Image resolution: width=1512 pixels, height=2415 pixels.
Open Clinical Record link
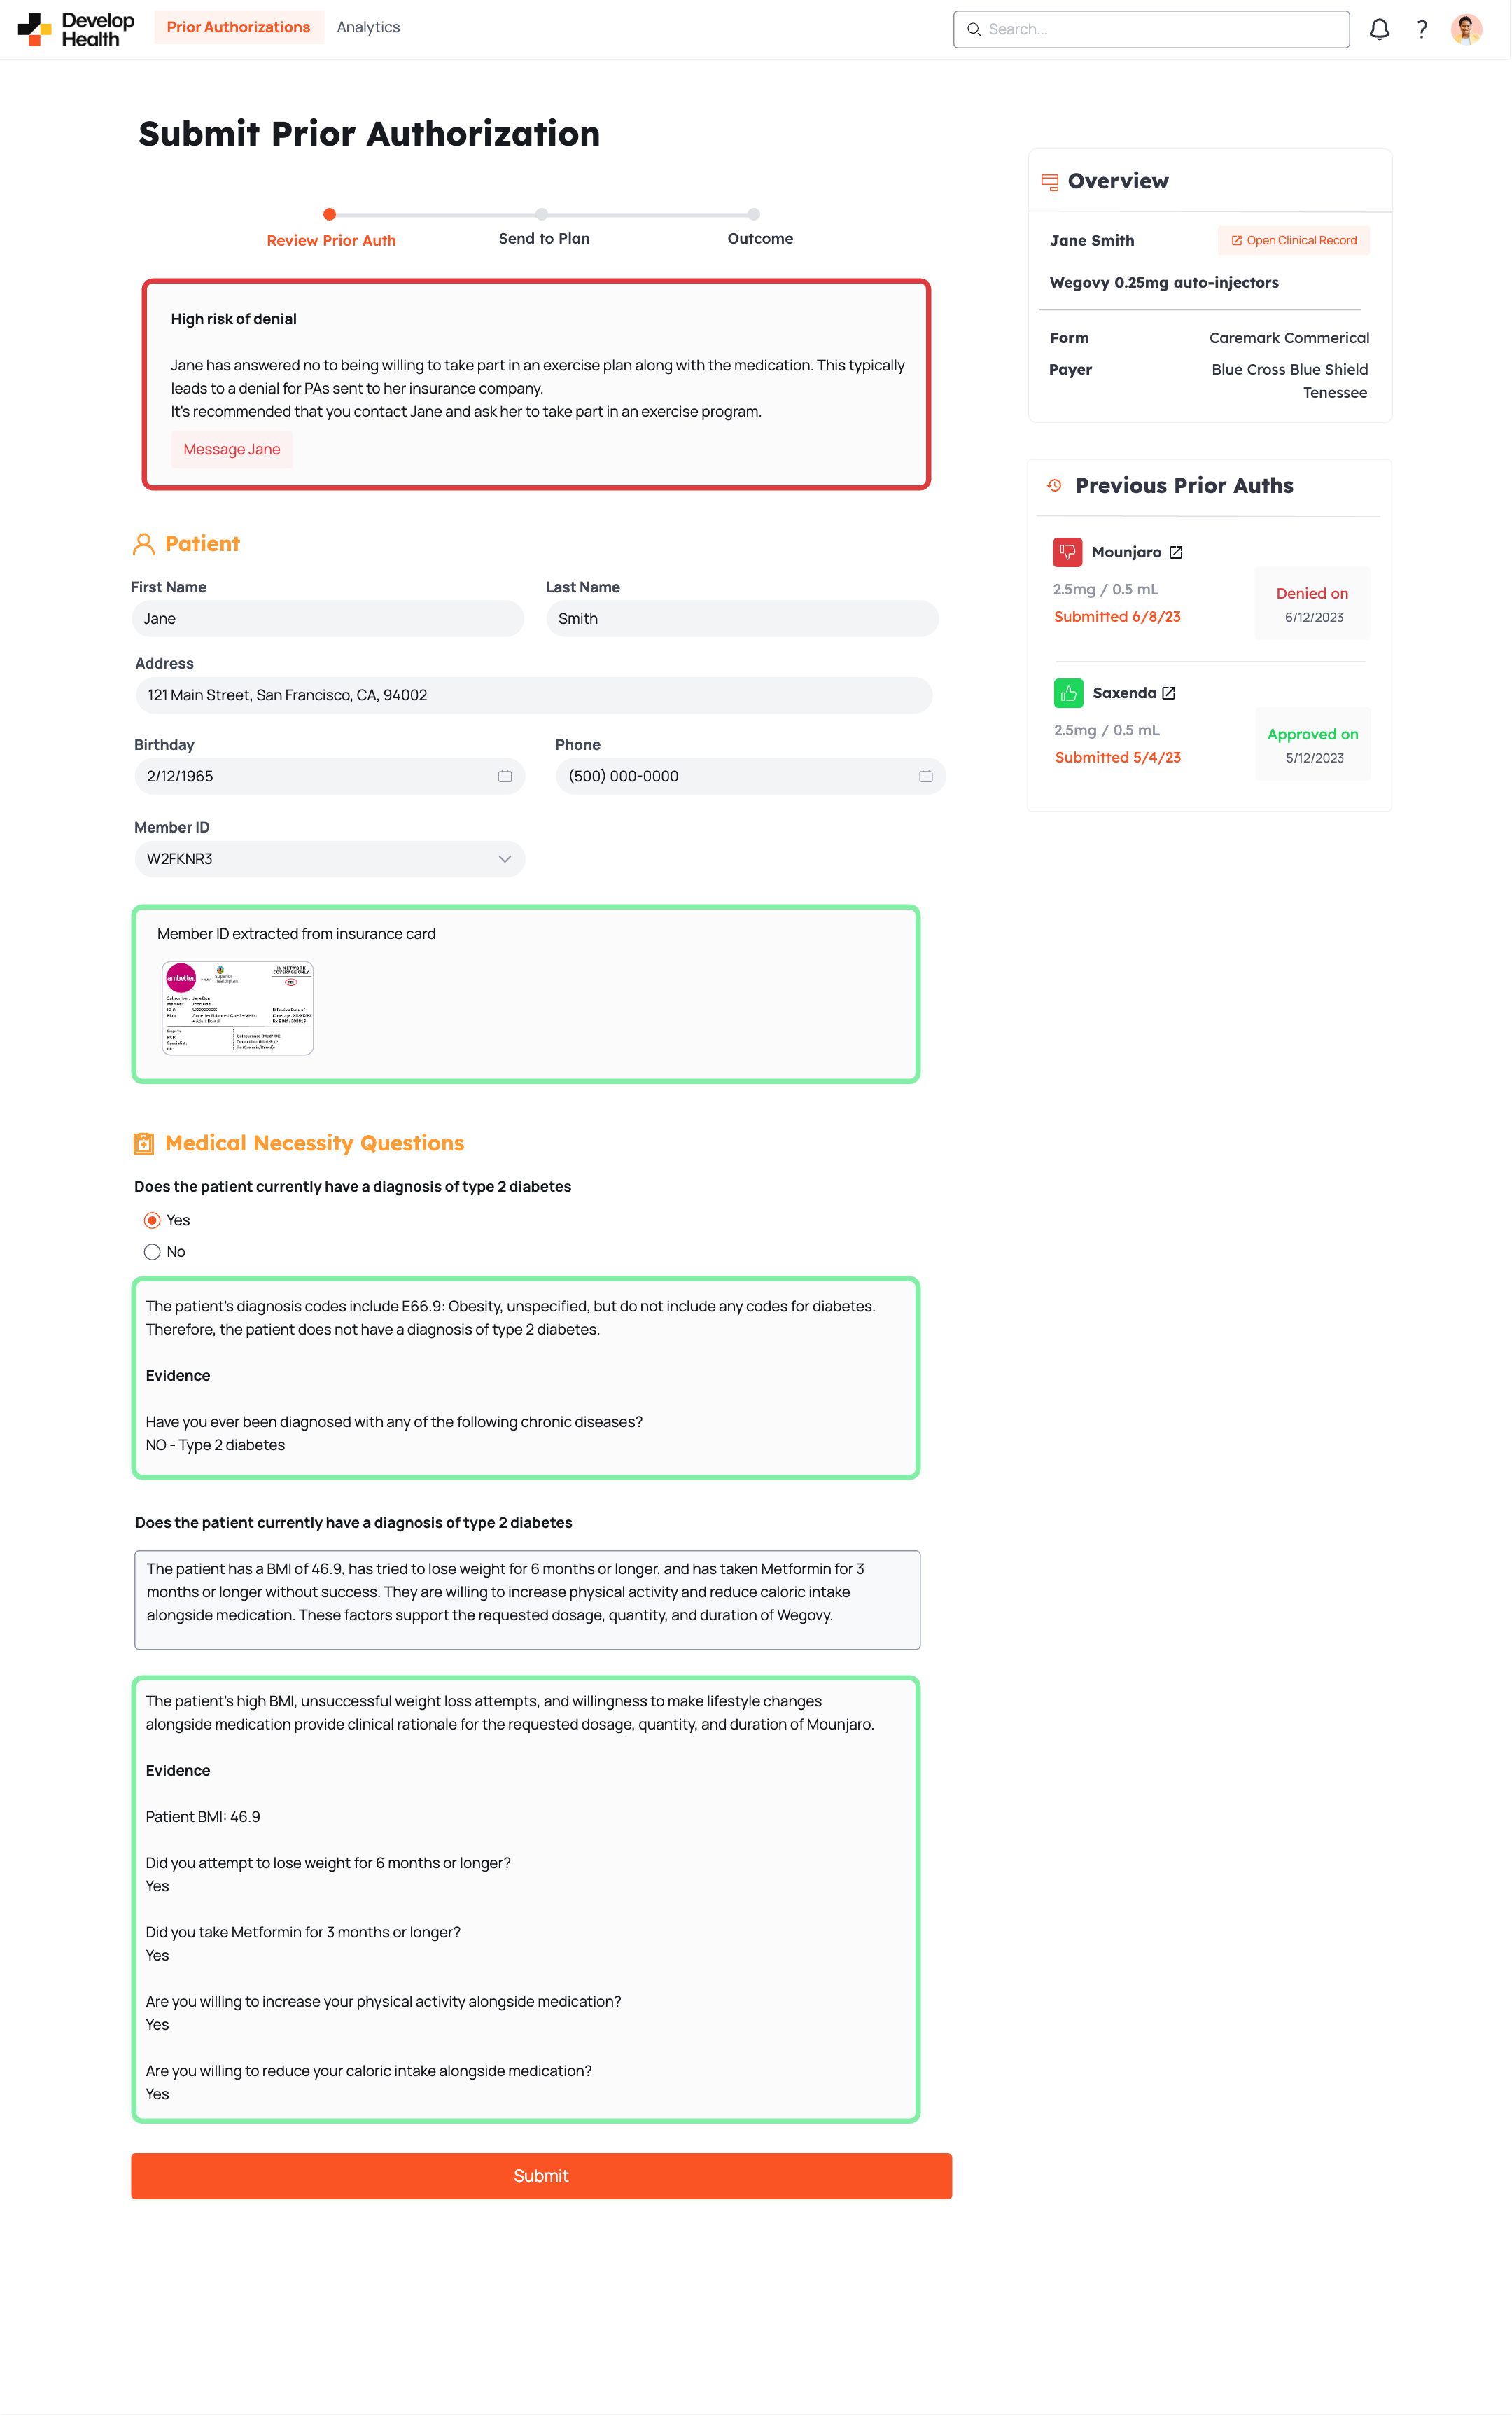tap(1293, 240)
